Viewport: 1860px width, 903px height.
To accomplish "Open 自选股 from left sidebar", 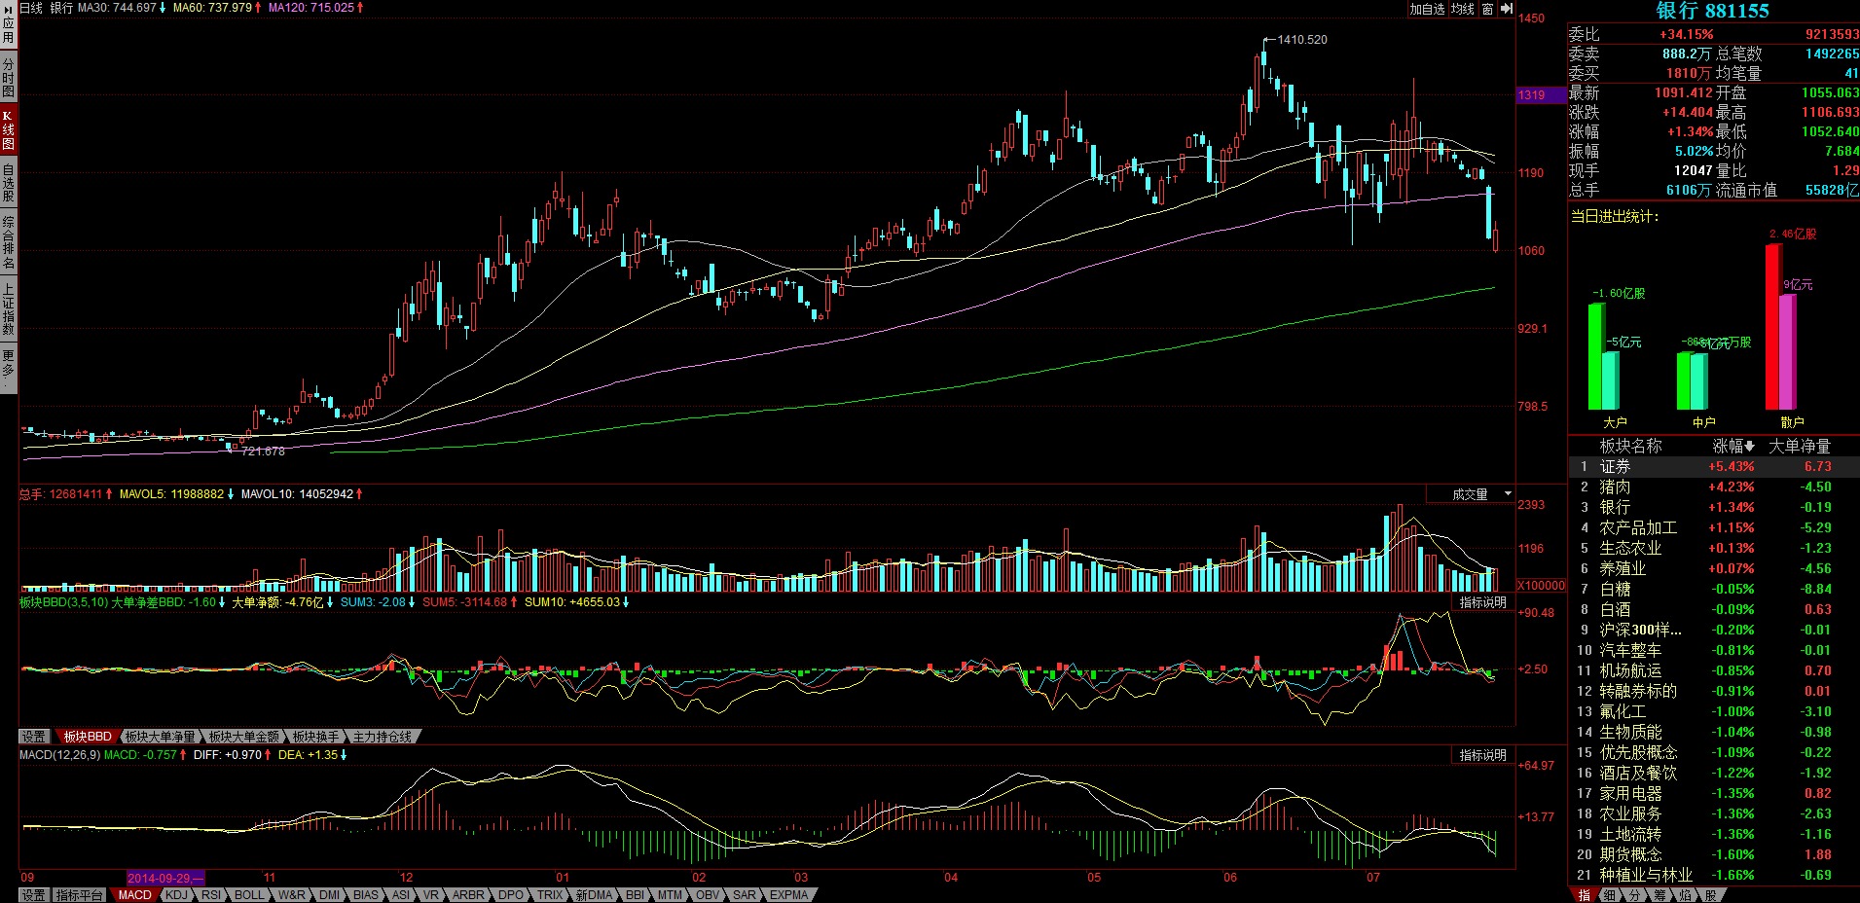I will (8, 183).
